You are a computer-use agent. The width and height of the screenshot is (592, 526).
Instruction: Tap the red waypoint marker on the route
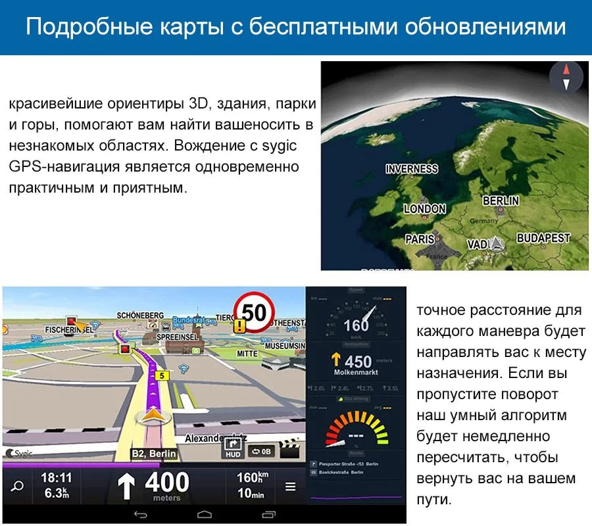pyautogui.click(x=126, y=348)
